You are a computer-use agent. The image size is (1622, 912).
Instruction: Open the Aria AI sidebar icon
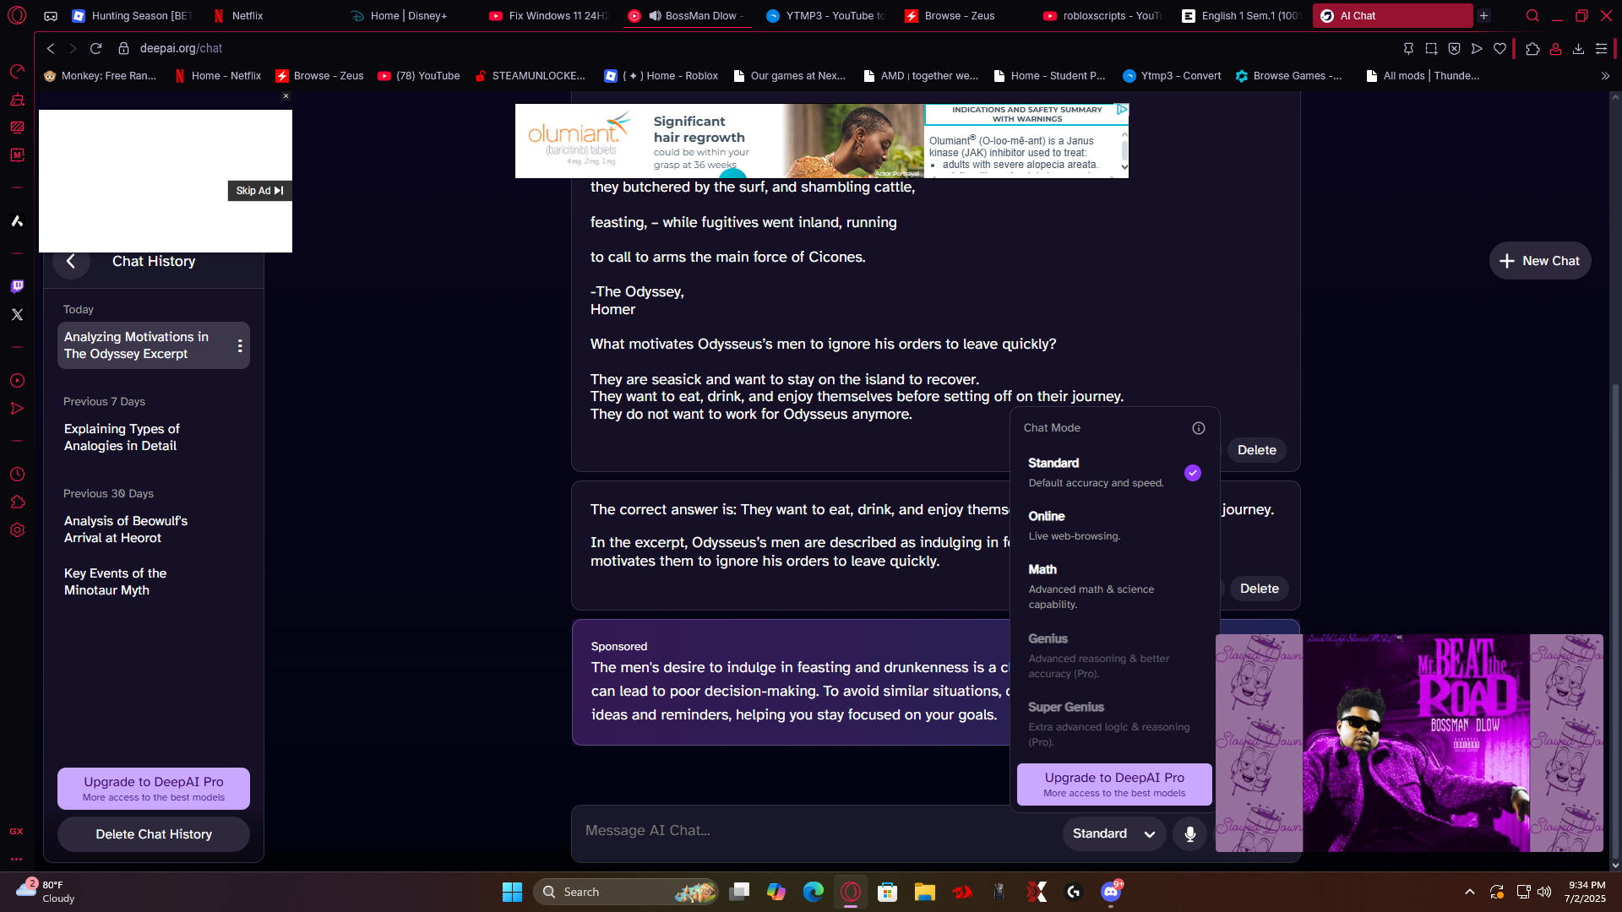(x=17, y=221)
